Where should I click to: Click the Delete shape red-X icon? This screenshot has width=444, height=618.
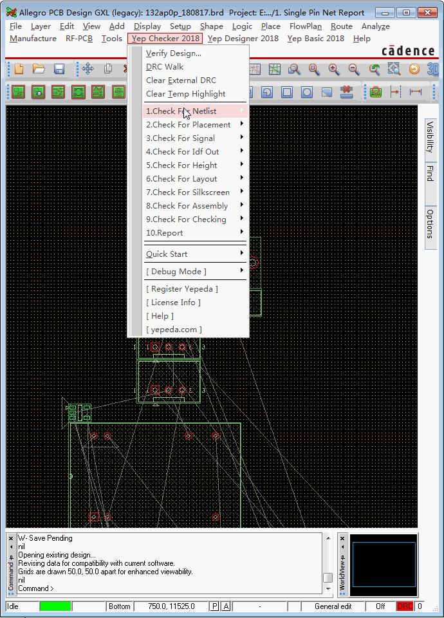(x=347, y=92)
